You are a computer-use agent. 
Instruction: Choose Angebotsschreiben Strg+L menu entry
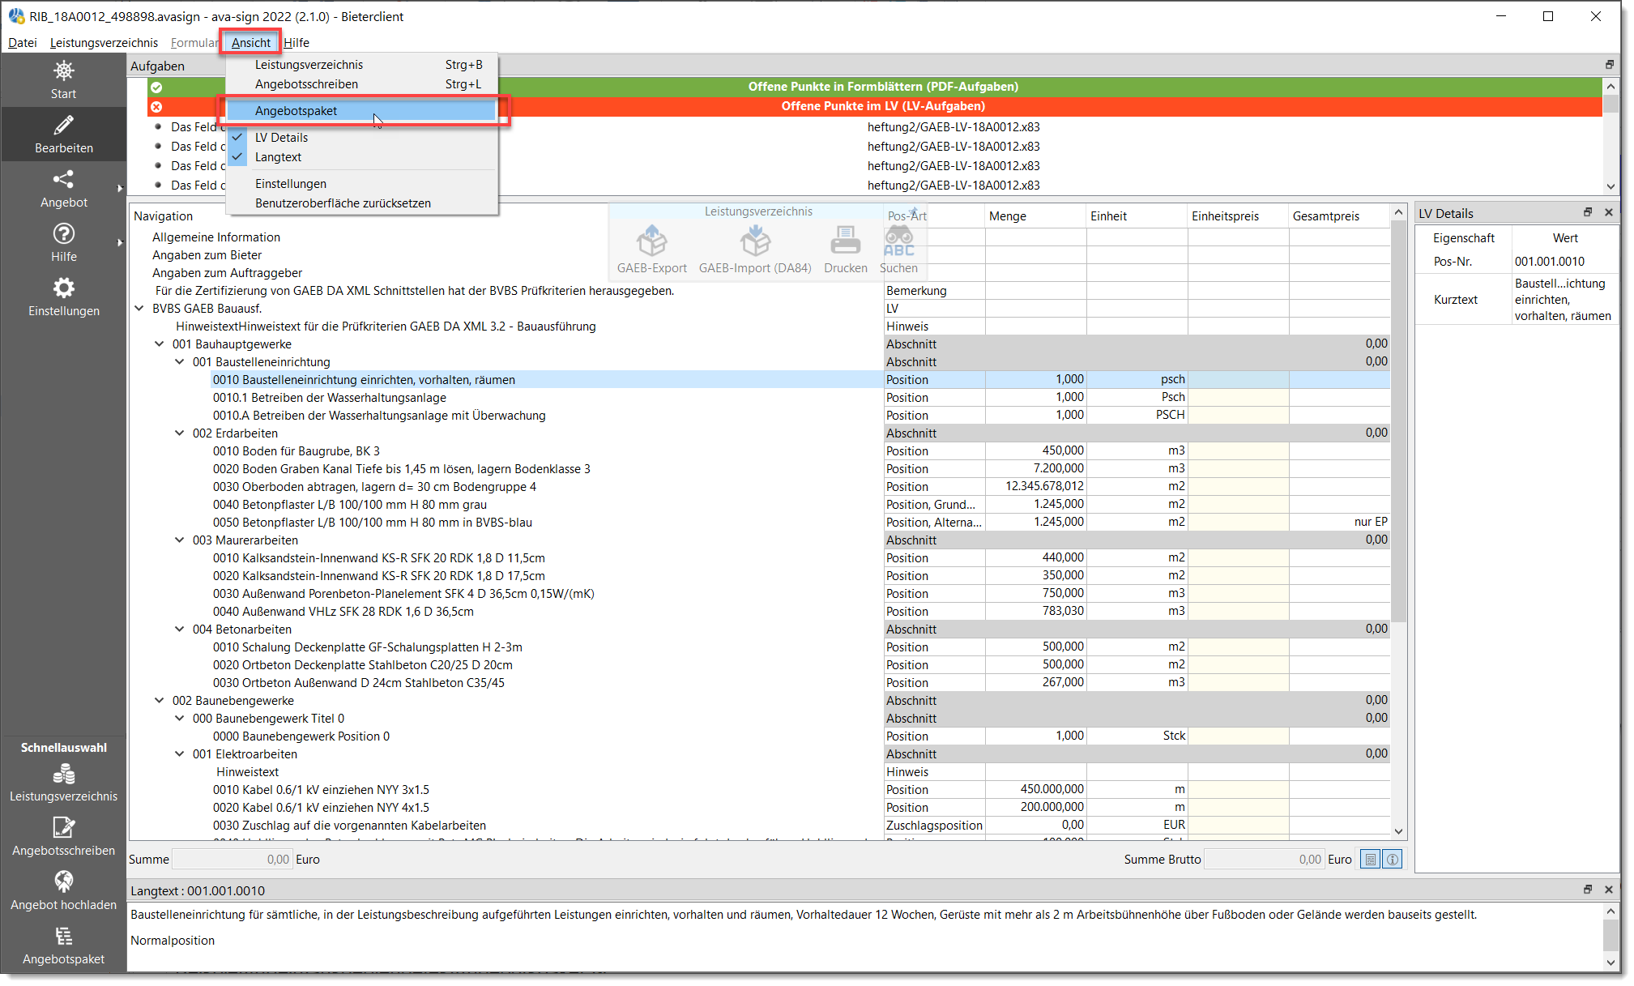click(x=362, y=84)
